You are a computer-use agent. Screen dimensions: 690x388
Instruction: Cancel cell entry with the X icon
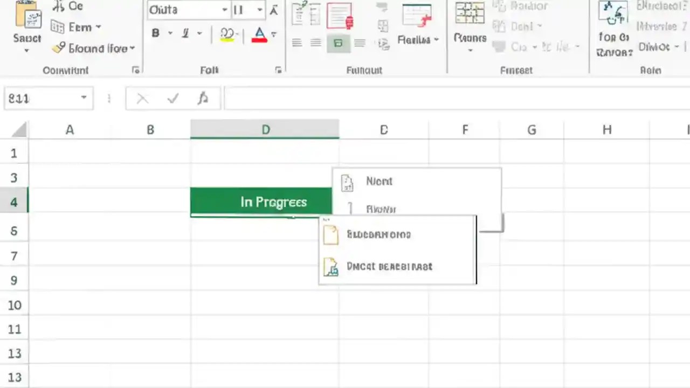pos(142,98)
